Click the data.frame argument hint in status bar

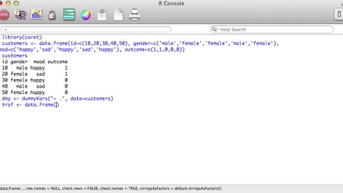tap(111, 188)
